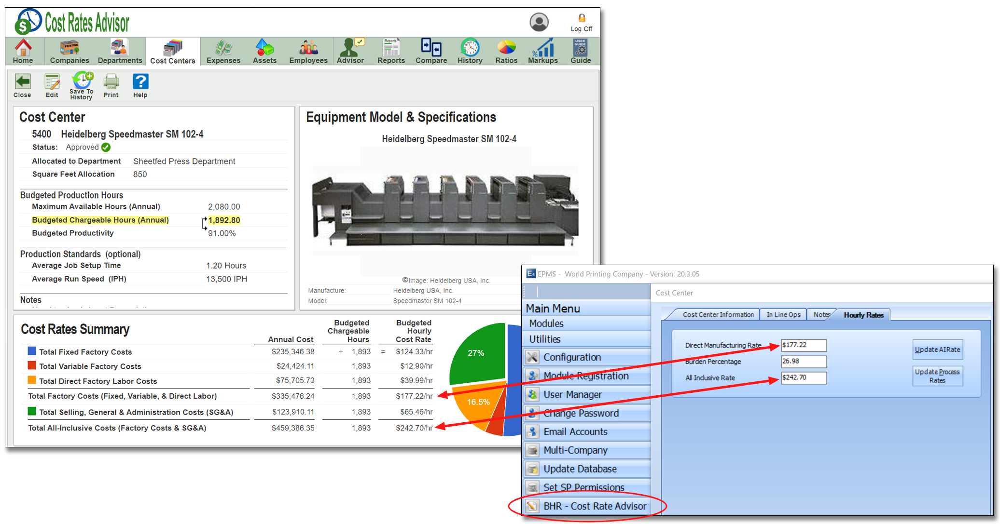
Task: Open Update Database in the EPMS menu
Action: (587, 469)
